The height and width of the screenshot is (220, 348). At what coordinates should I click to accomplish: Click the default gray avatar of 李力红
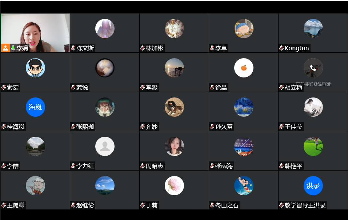click(x=105, y=147)
